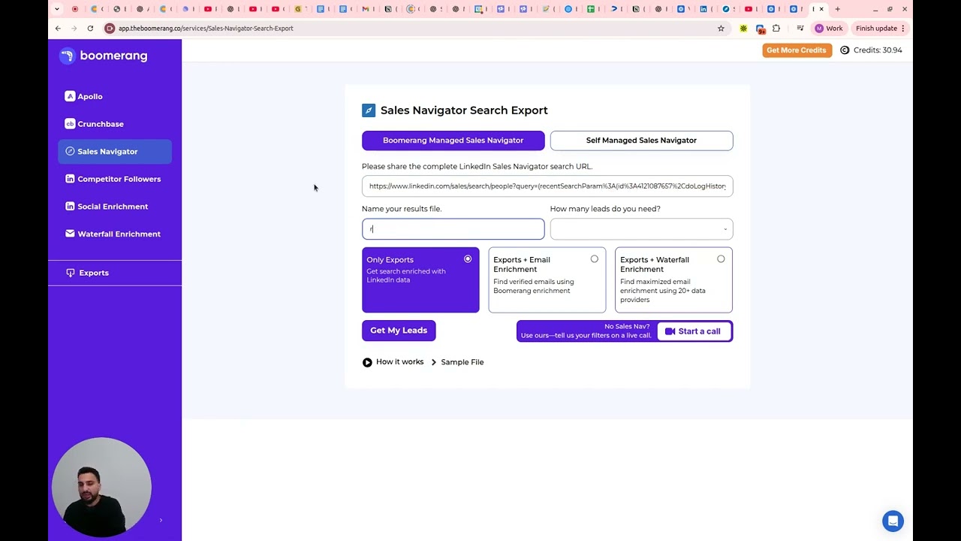Select the Only Exports radio button
Image resolution: width=961 pixels, height=541 pixels.
click(x=468, y=259)
